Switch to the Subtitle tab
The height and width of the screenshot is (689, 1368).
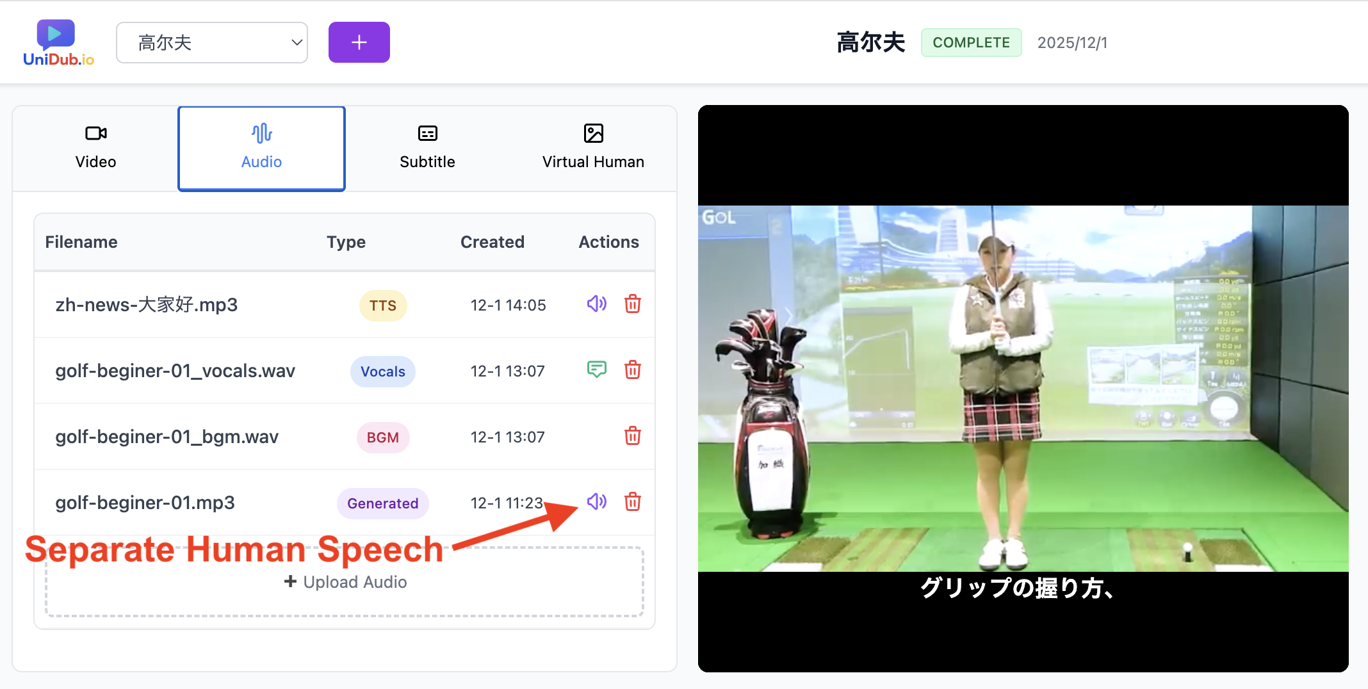pyautogui.click(x=427, y=147)
